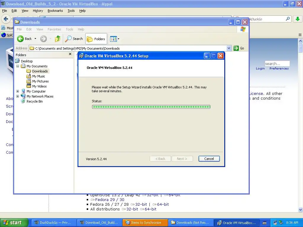This screenshot has width=303, height=227.
Task: Minimize the VirtualBox Setup dialog
Action: coord(207,56)
